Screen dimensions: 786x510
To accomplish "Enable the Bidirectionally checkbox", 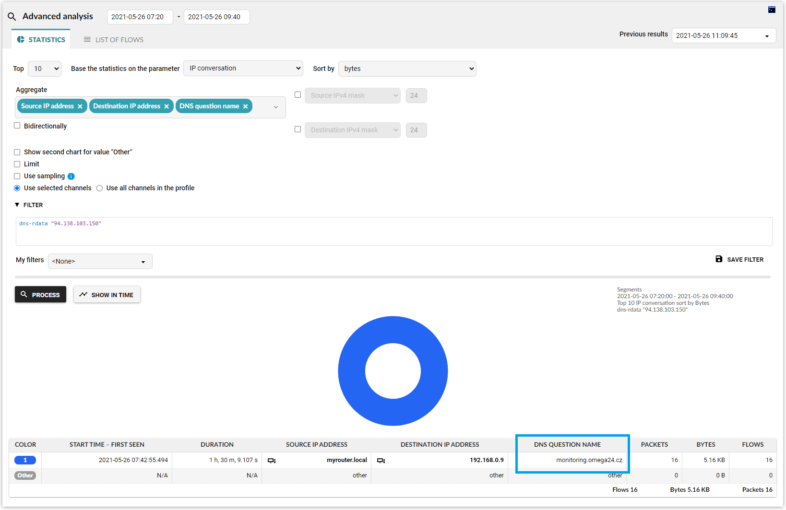I will (17, 126).
